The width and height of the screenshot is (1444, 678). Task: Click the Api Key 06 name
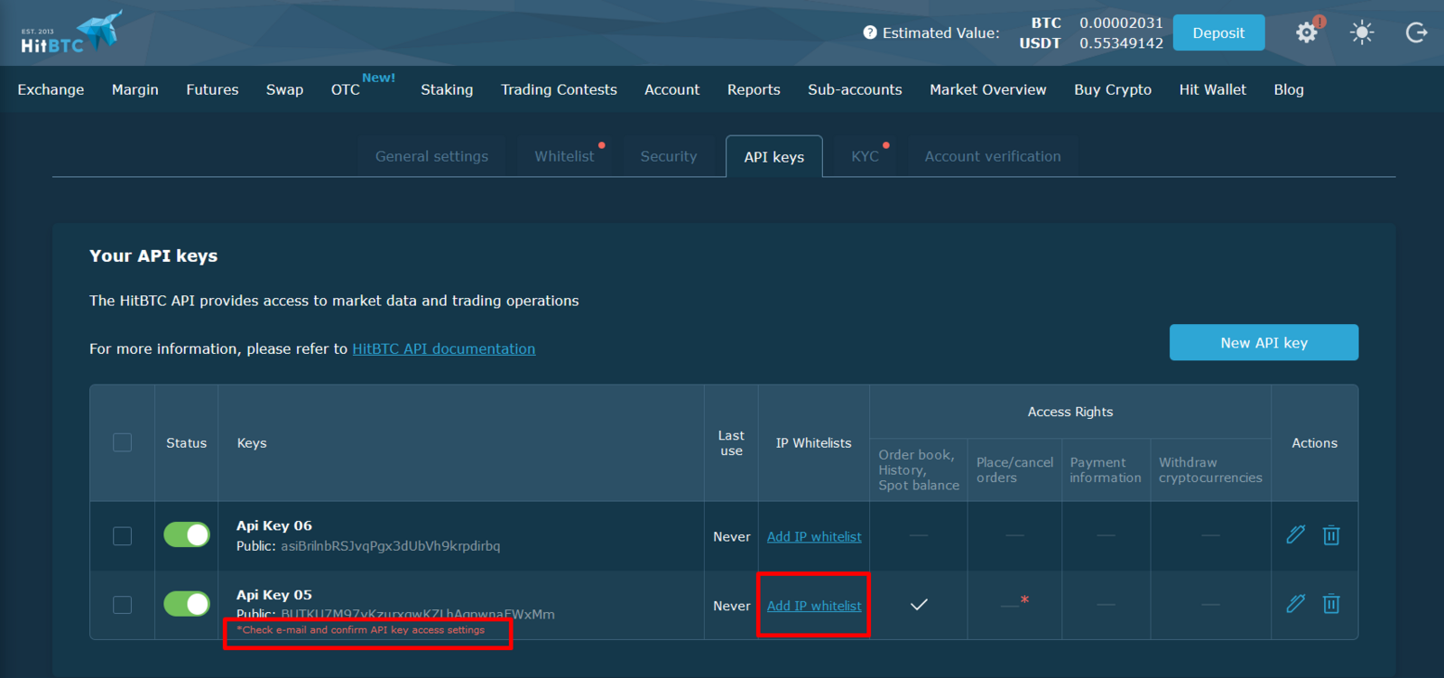click(x=274, y=525)
